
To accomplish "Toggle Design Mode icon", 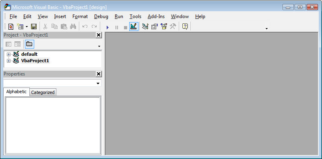I will [x=134, y=26].
